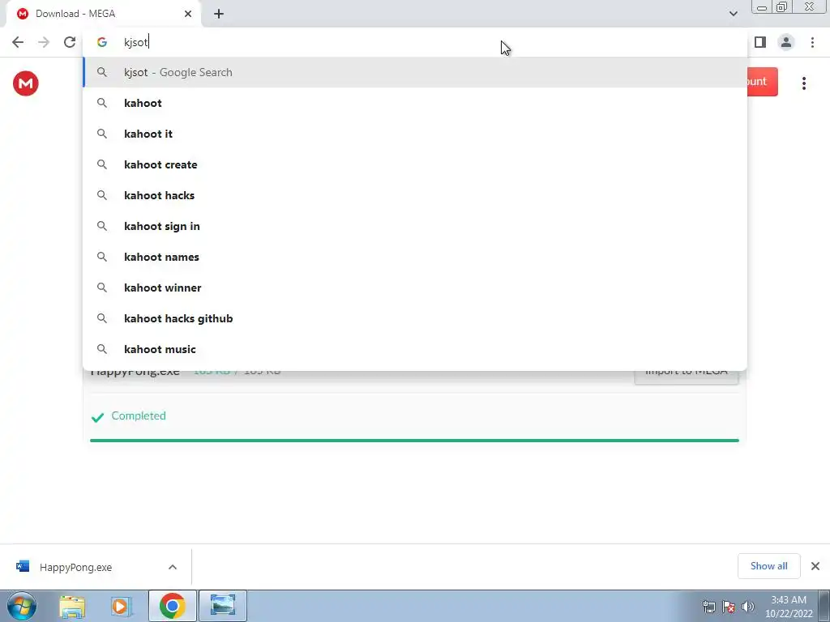Click the search icon beside 'kahoot music'
Viewport: 830px width, 622px height.
[101, 349]
